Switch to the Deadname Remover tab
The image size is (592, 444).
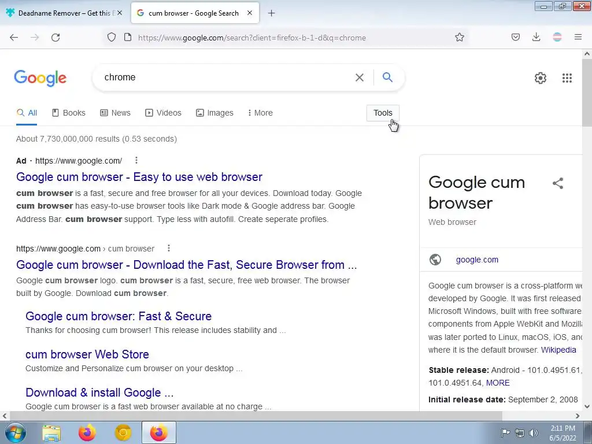(x=65, y=13)
